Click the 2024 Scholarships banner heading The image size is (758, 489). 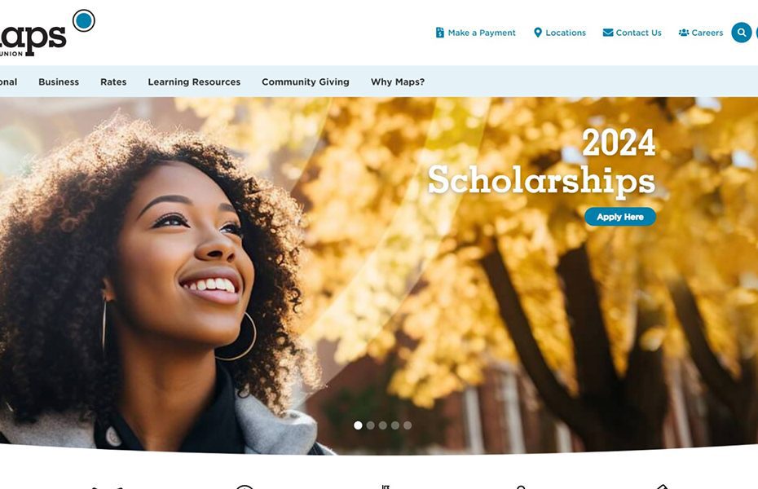tap(541, 162)
